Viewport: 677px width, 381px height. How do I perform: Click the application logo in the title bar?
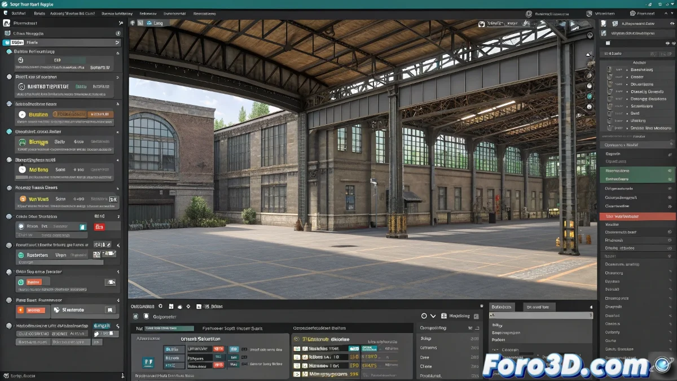[x=5, y=3]
